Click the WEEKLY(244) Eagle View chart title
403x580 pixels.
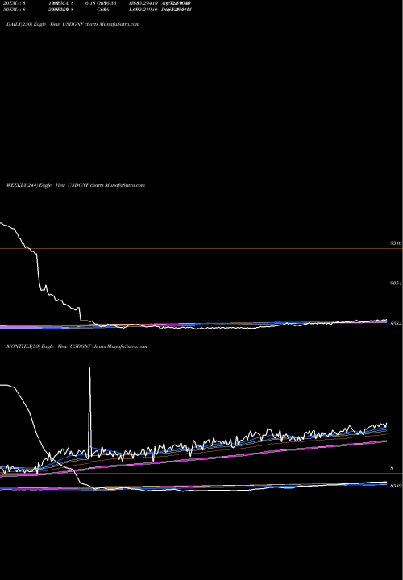(76, 185)
